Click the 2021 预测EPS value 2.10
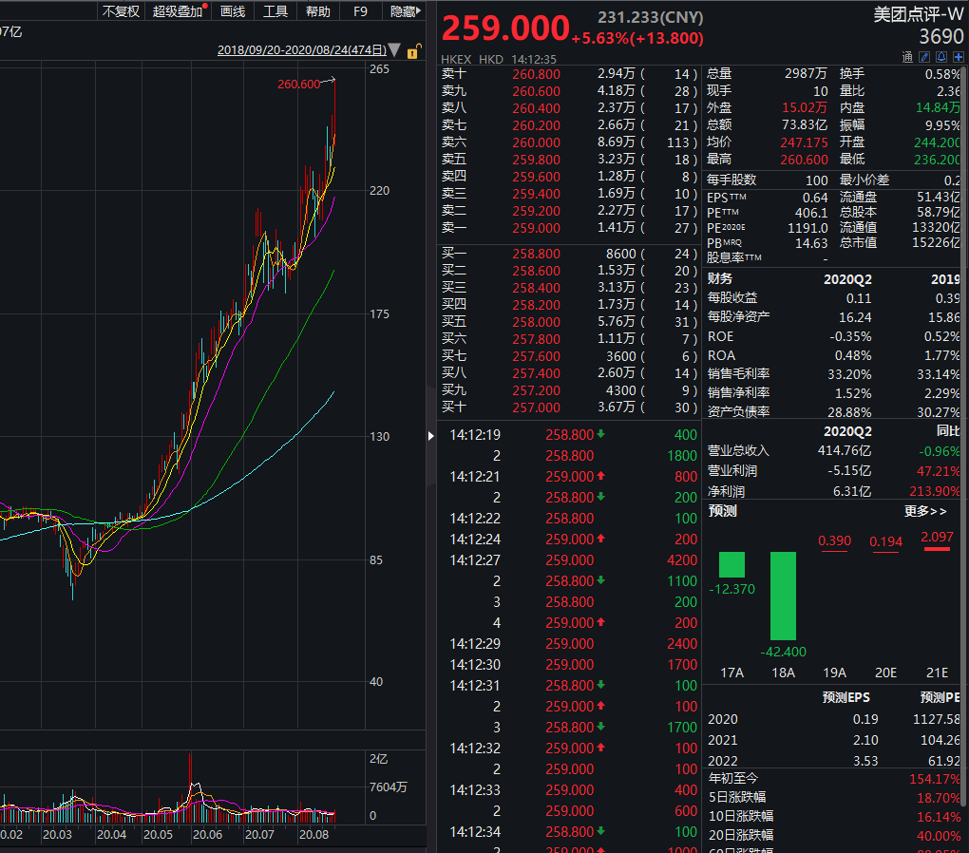Viewport: 969px width, 853px height. (865, 740)
